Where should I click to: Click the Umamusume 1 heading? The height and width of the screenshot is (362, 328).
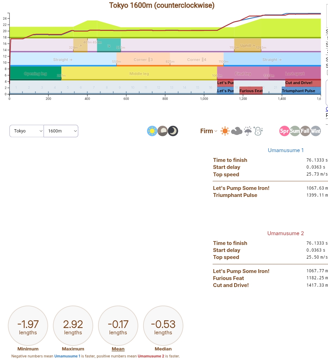286,150
